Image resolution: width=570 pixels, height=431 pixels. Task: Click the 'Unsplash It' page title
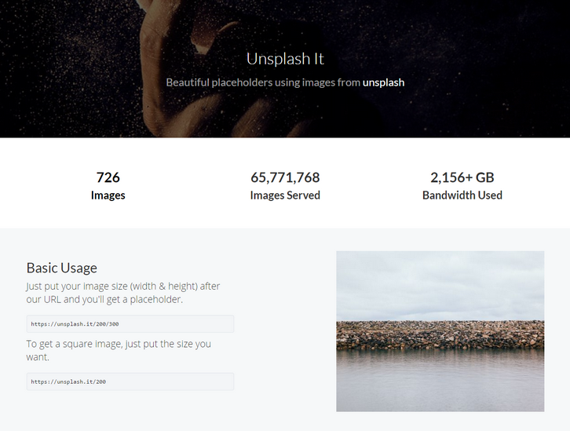pyautogui.click(x=285, y=58)
